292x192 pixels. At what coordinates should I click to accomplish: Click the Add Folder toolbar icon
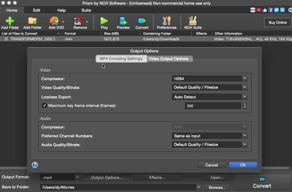[x=32, y=21]
